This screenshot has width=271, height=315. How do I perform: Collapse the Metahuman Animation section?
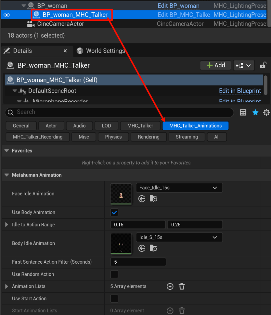point(7,175)
